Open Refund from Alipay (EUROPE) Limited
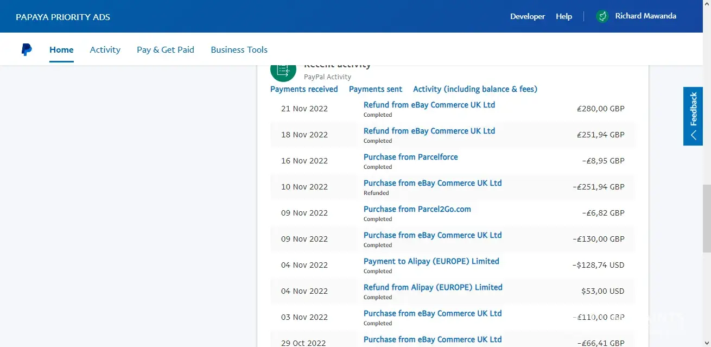This screenshot has height=347, width=711. pos(433,287)
